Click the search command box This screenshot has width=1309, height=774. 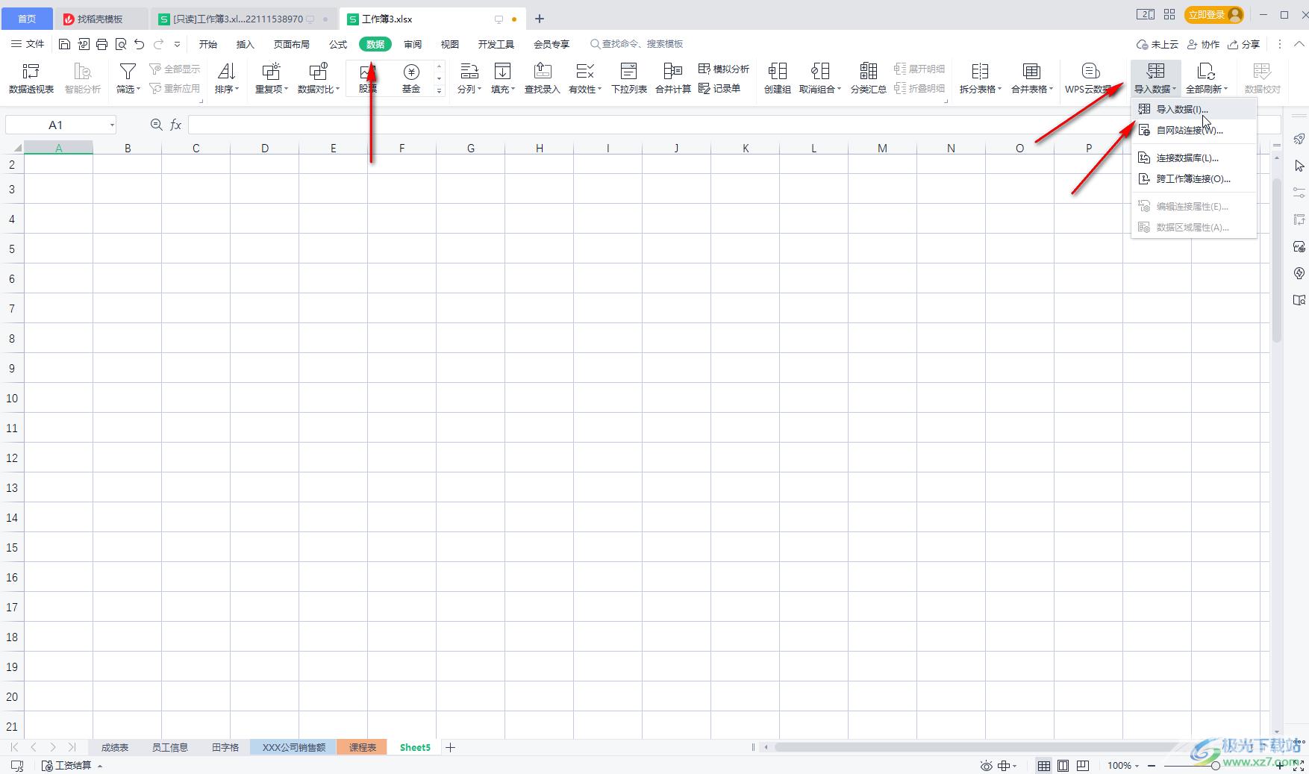[x=637, y=44]
